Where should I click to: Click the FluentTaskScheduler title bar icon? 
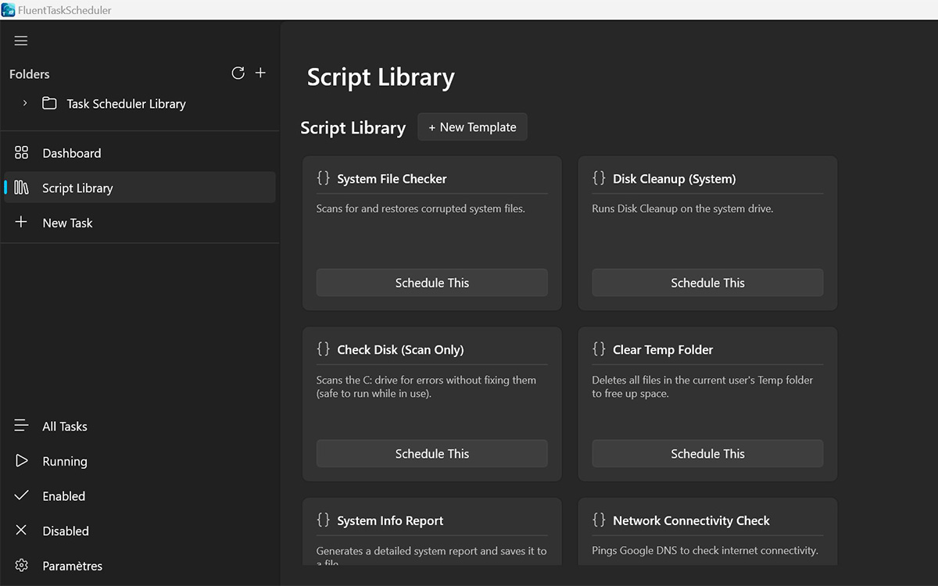[x=8, y=9]
